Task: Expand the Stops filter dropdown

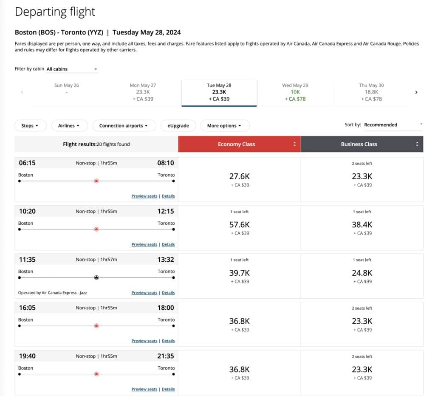Action: coord(30,126)
